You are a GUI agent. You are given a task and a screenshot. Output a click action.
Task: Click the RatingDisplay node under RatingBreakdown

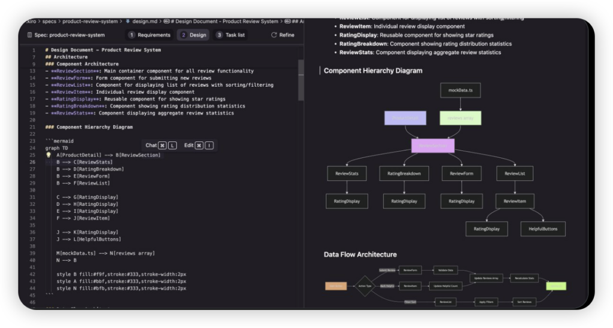[x=404, y=201]
